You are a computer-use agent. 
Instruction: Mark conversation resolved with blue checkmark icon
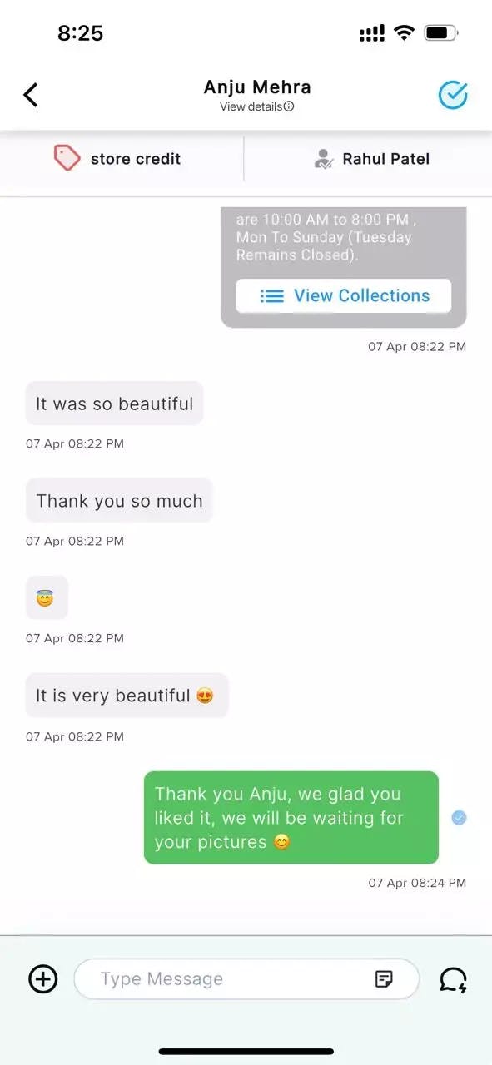point(453,95)
